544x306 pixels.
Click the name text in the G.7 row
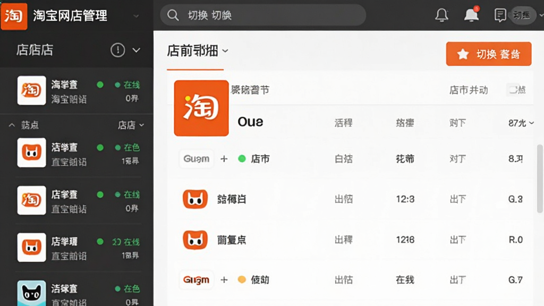coord(260,279)
